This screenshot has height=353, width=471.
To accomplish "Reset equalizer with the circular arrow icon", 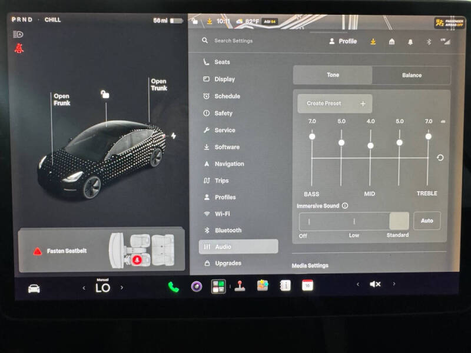I will (x=440, y=158).
